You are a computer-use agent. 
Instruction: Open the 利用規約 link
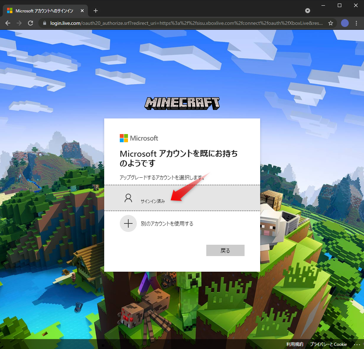pyautogui.click(x=295, y=344)
